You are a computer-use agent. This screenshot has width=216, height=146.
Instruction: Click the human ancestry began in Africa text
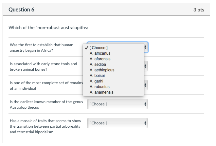coord(42,47)
